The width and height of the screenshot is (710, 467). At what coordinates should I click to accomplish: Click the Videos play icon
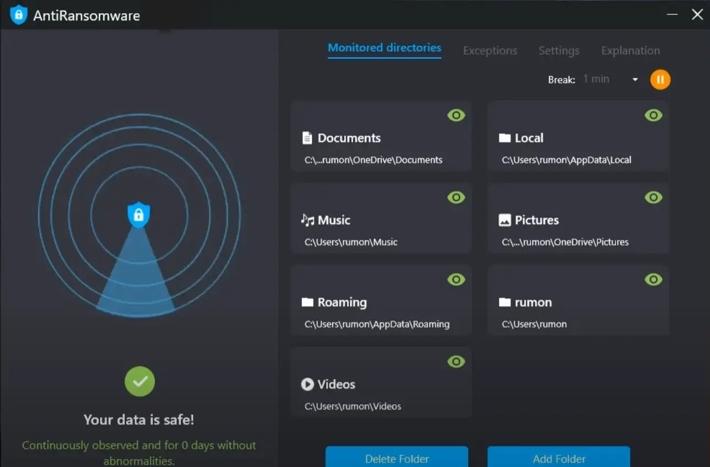[x=307, y=384]
